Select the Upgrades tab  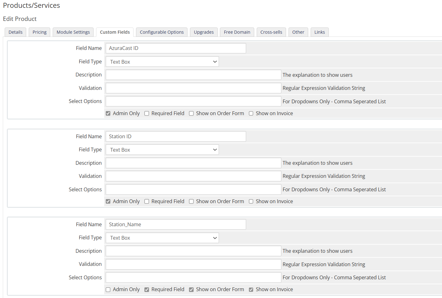click(x=204, y=32)
